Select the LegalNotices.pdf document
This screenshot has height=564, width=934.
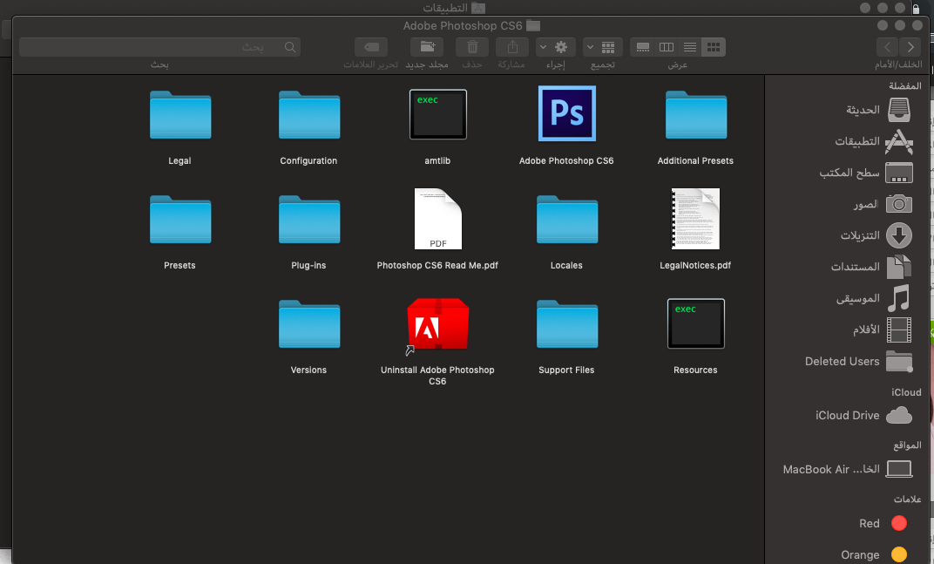point(695,220)
